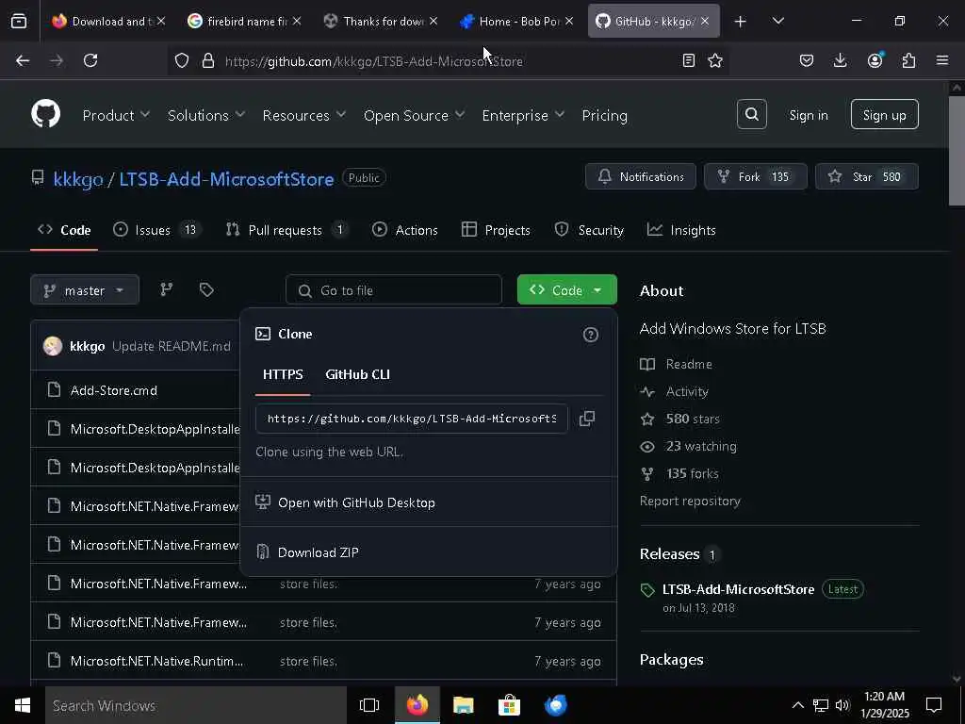Viewport: 965px width, 724px height.
Task: List all tabs using the chevron
Action: click(777, 22)
